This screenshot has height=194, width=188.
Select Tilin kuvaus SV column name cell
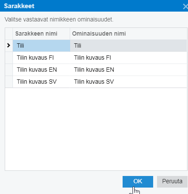41,82
